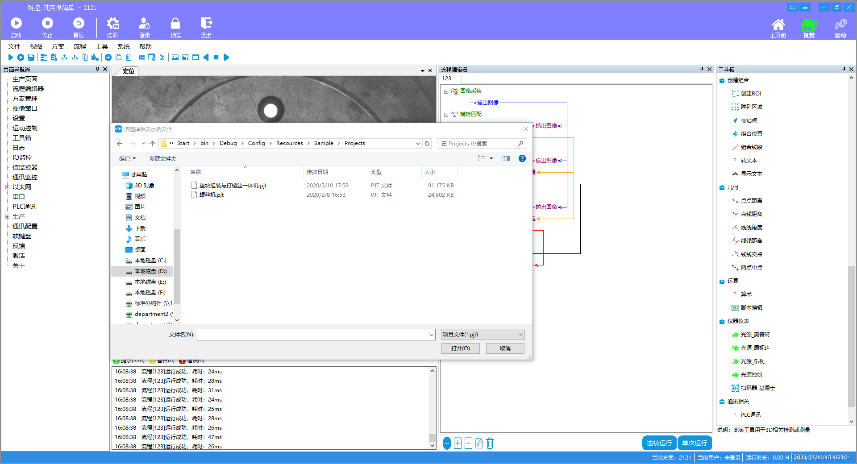Open the 选项 settings icon
Image resolution: width=857 pixels, height=464 pixels.
(112, 23)
